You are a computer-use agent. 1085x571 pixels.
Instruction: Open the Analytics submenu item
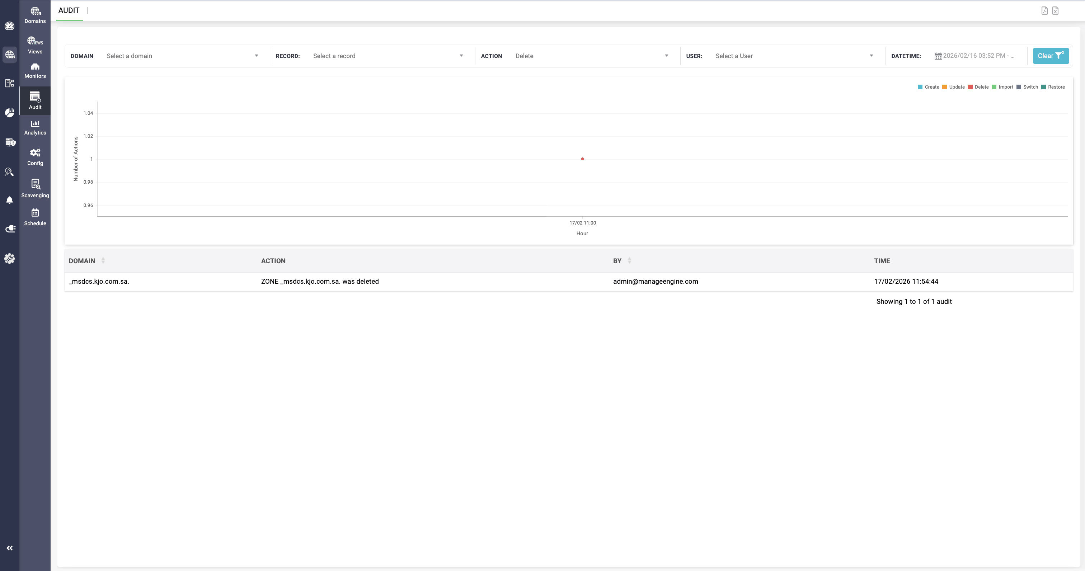[35, 127]
